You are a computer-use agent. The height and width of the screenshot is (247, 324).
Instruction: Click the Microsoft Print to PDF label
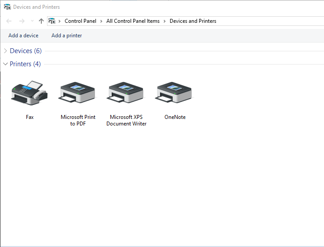tap(78, 120)
